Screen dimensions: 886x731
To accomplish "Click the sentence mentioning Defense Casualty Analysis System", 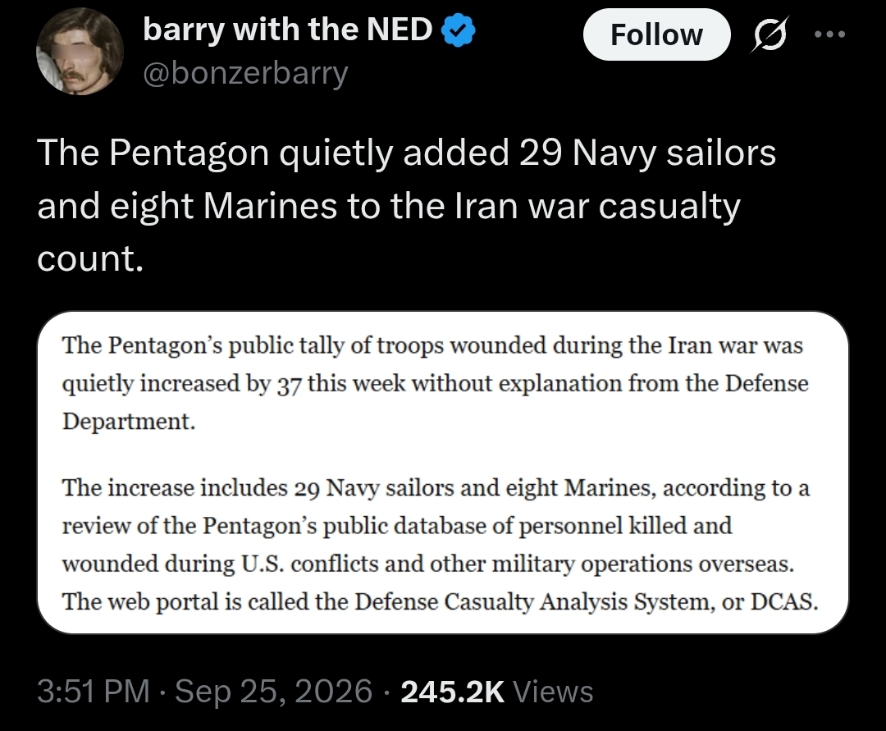I will (441, 601).
